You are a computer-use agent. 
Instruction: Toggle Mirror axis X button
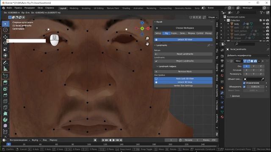246,66
